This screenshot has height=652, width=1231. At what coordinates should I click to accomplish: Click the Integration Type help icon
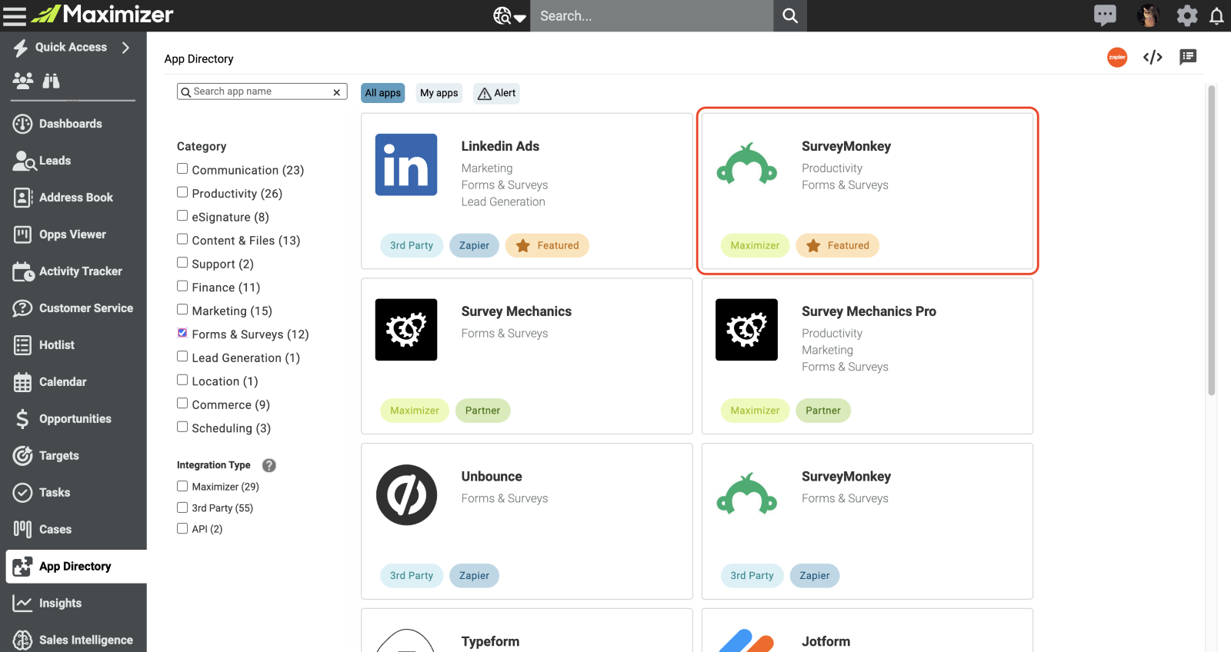(x=269, y=465)
